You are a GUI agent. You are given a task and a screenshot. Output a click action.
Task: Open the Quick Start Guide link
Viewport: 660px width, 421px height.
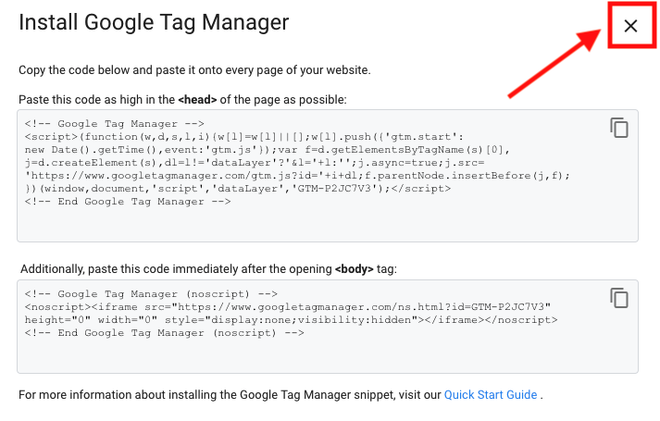coord(491,394)
